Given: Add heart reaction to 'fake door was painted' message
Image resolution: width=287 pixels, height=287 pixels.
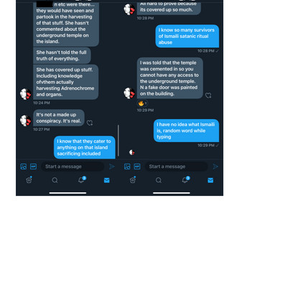Looking at the screenshot, I should [208, 95].
